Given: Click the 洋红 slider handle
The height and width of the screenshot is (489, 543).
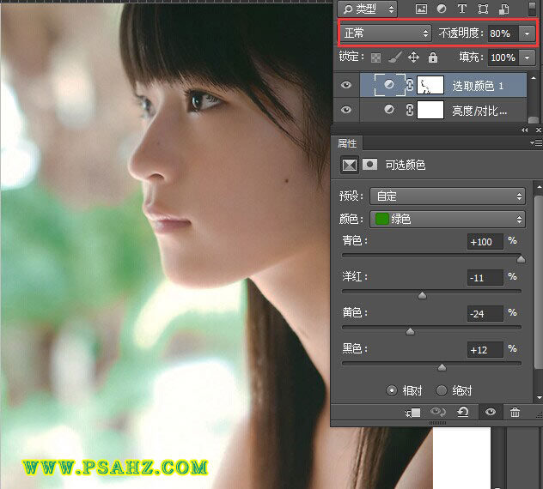Looking at the screenshot, I should pos(422,295).
